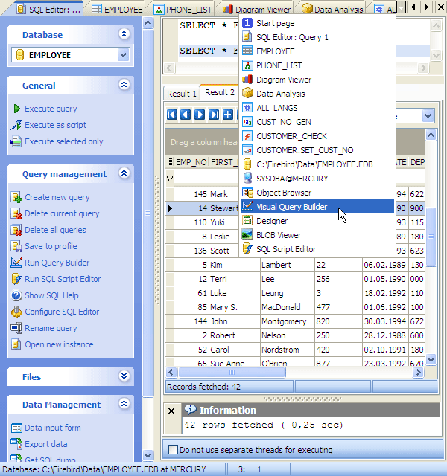Click the Delete all queries icon
This screenshot has height=476, width=447.
click(x=16, y=230)
